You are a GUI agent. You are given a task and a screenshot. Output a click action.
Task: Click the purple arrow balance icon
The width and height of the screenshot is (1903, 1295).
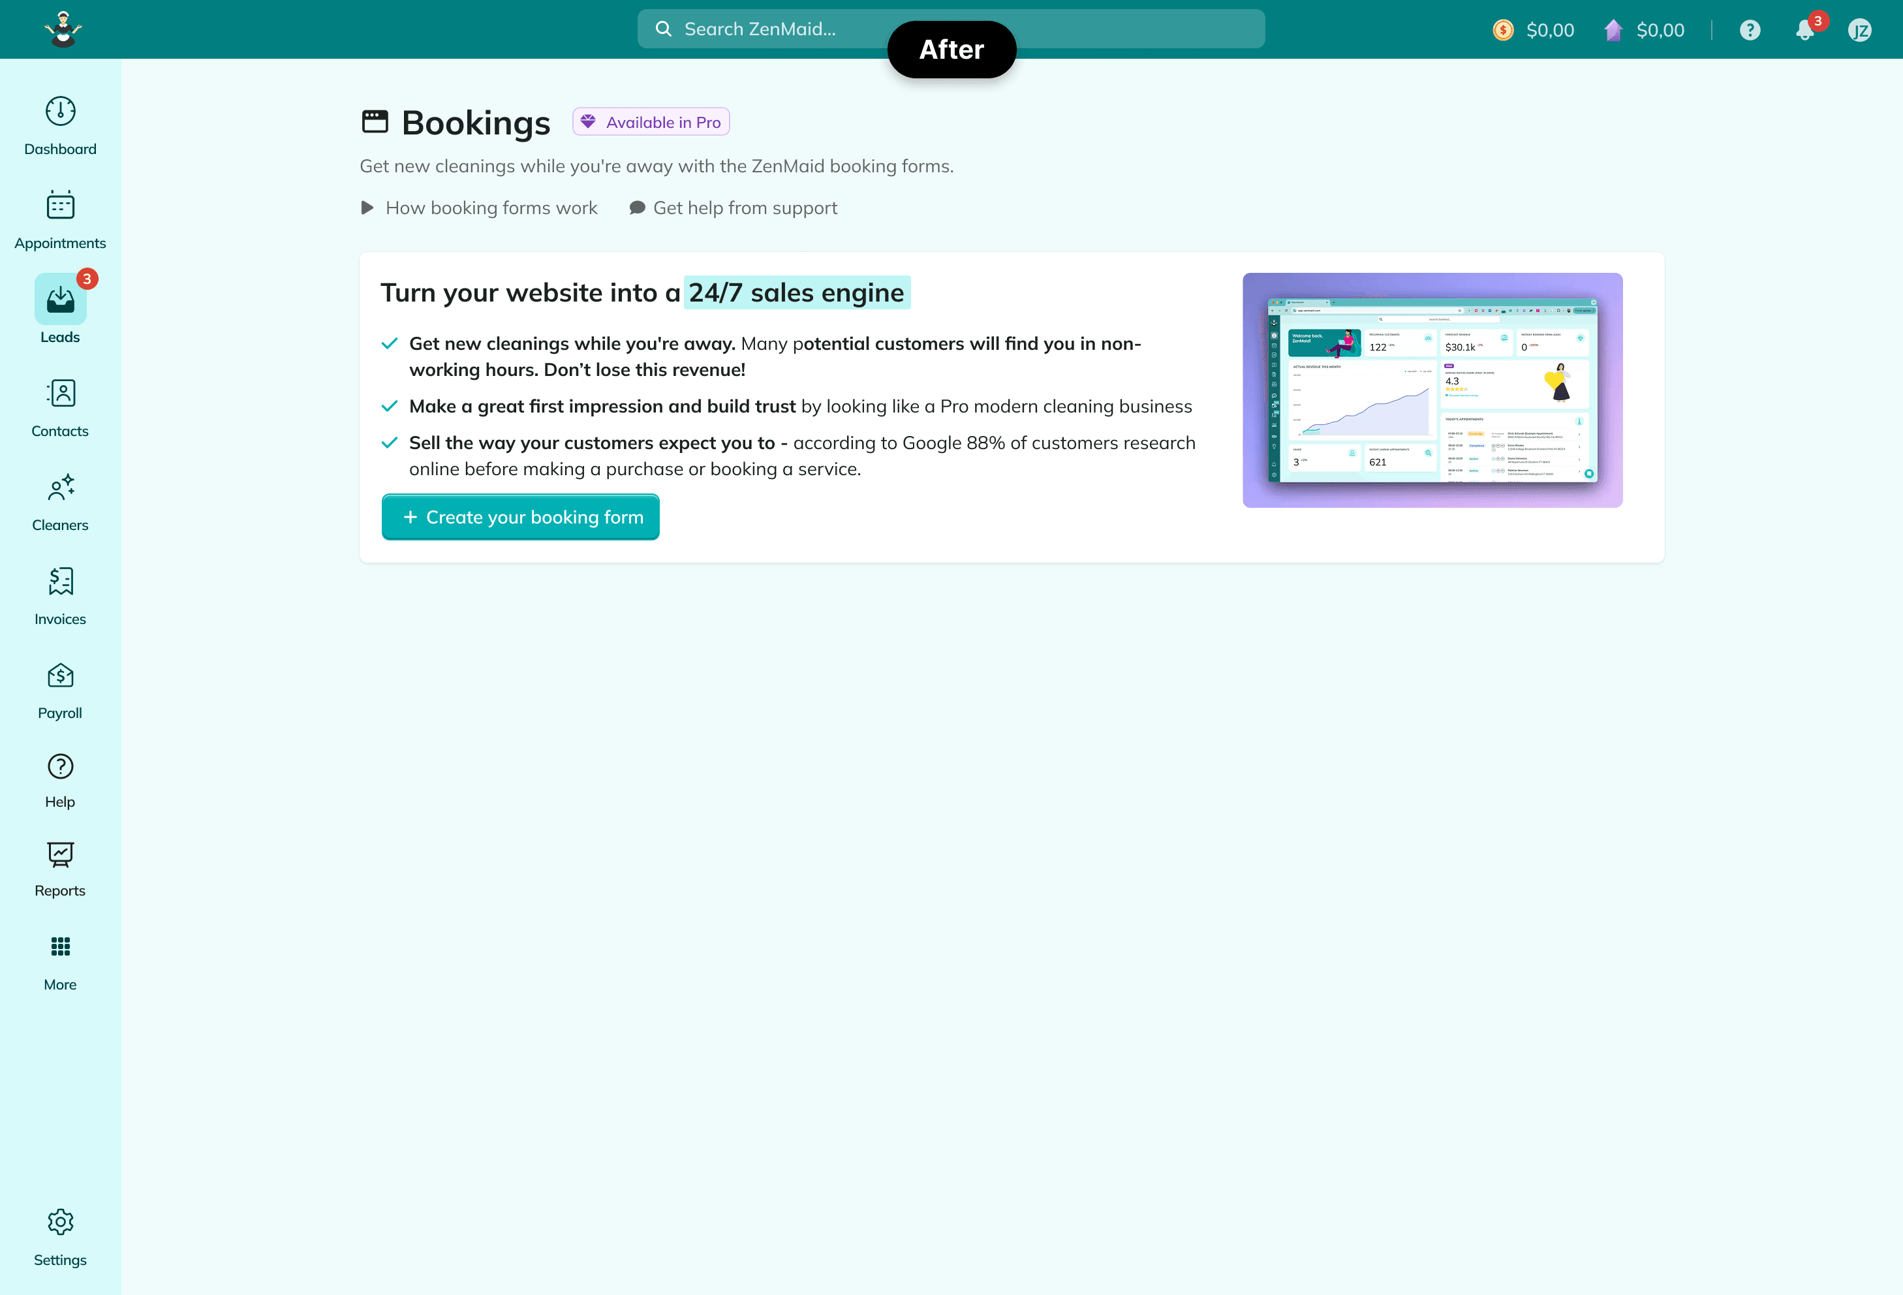(x=1613, y=30)
